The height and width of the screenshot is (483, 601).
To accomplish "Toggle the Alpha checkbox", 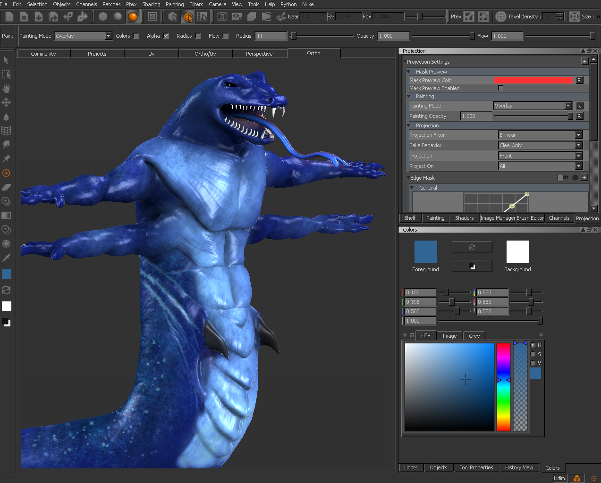I will 166,36.
